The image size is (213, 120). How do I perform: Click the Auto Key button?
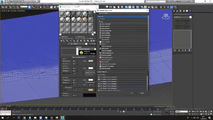tap(172, 112)
